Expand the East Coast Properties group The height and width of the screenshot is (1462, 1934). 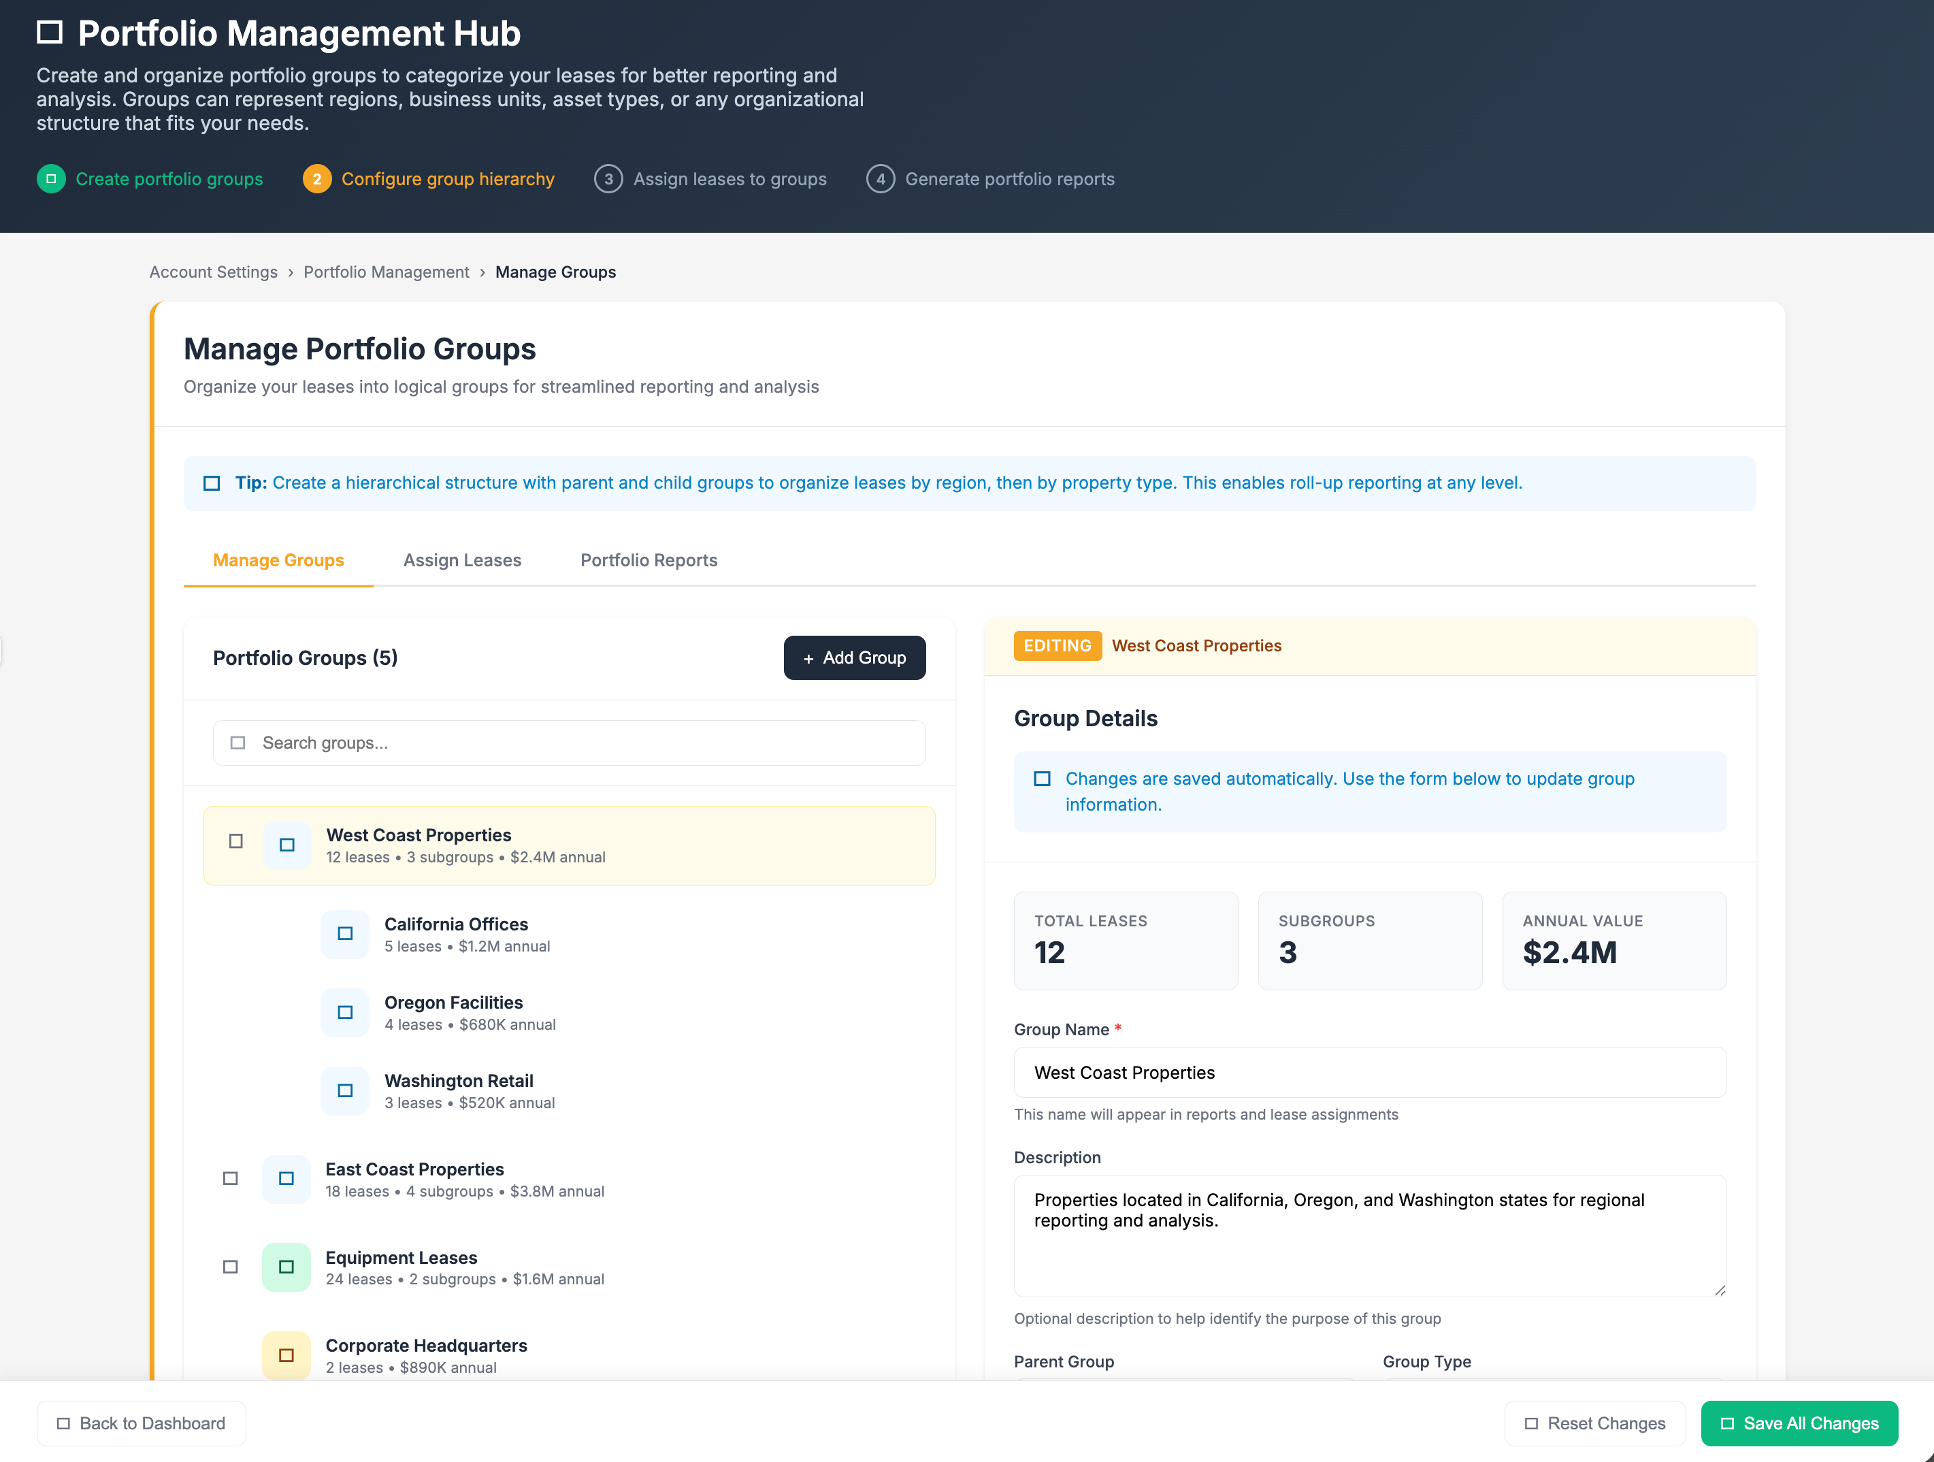(x=231, y=1179)
